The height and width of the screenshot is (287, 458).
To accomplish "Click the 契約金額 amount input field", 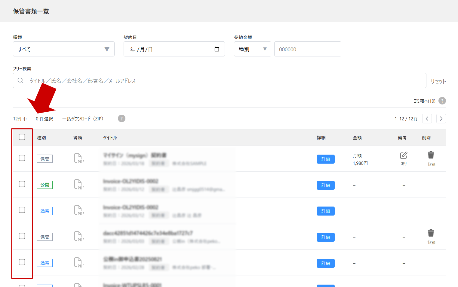I will click(x=307, y=49).
